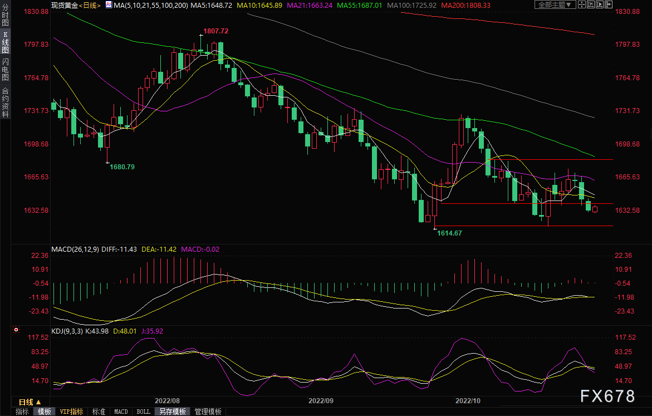
Task: Select the 指标 bottom tab
Action: pos(22,412)
